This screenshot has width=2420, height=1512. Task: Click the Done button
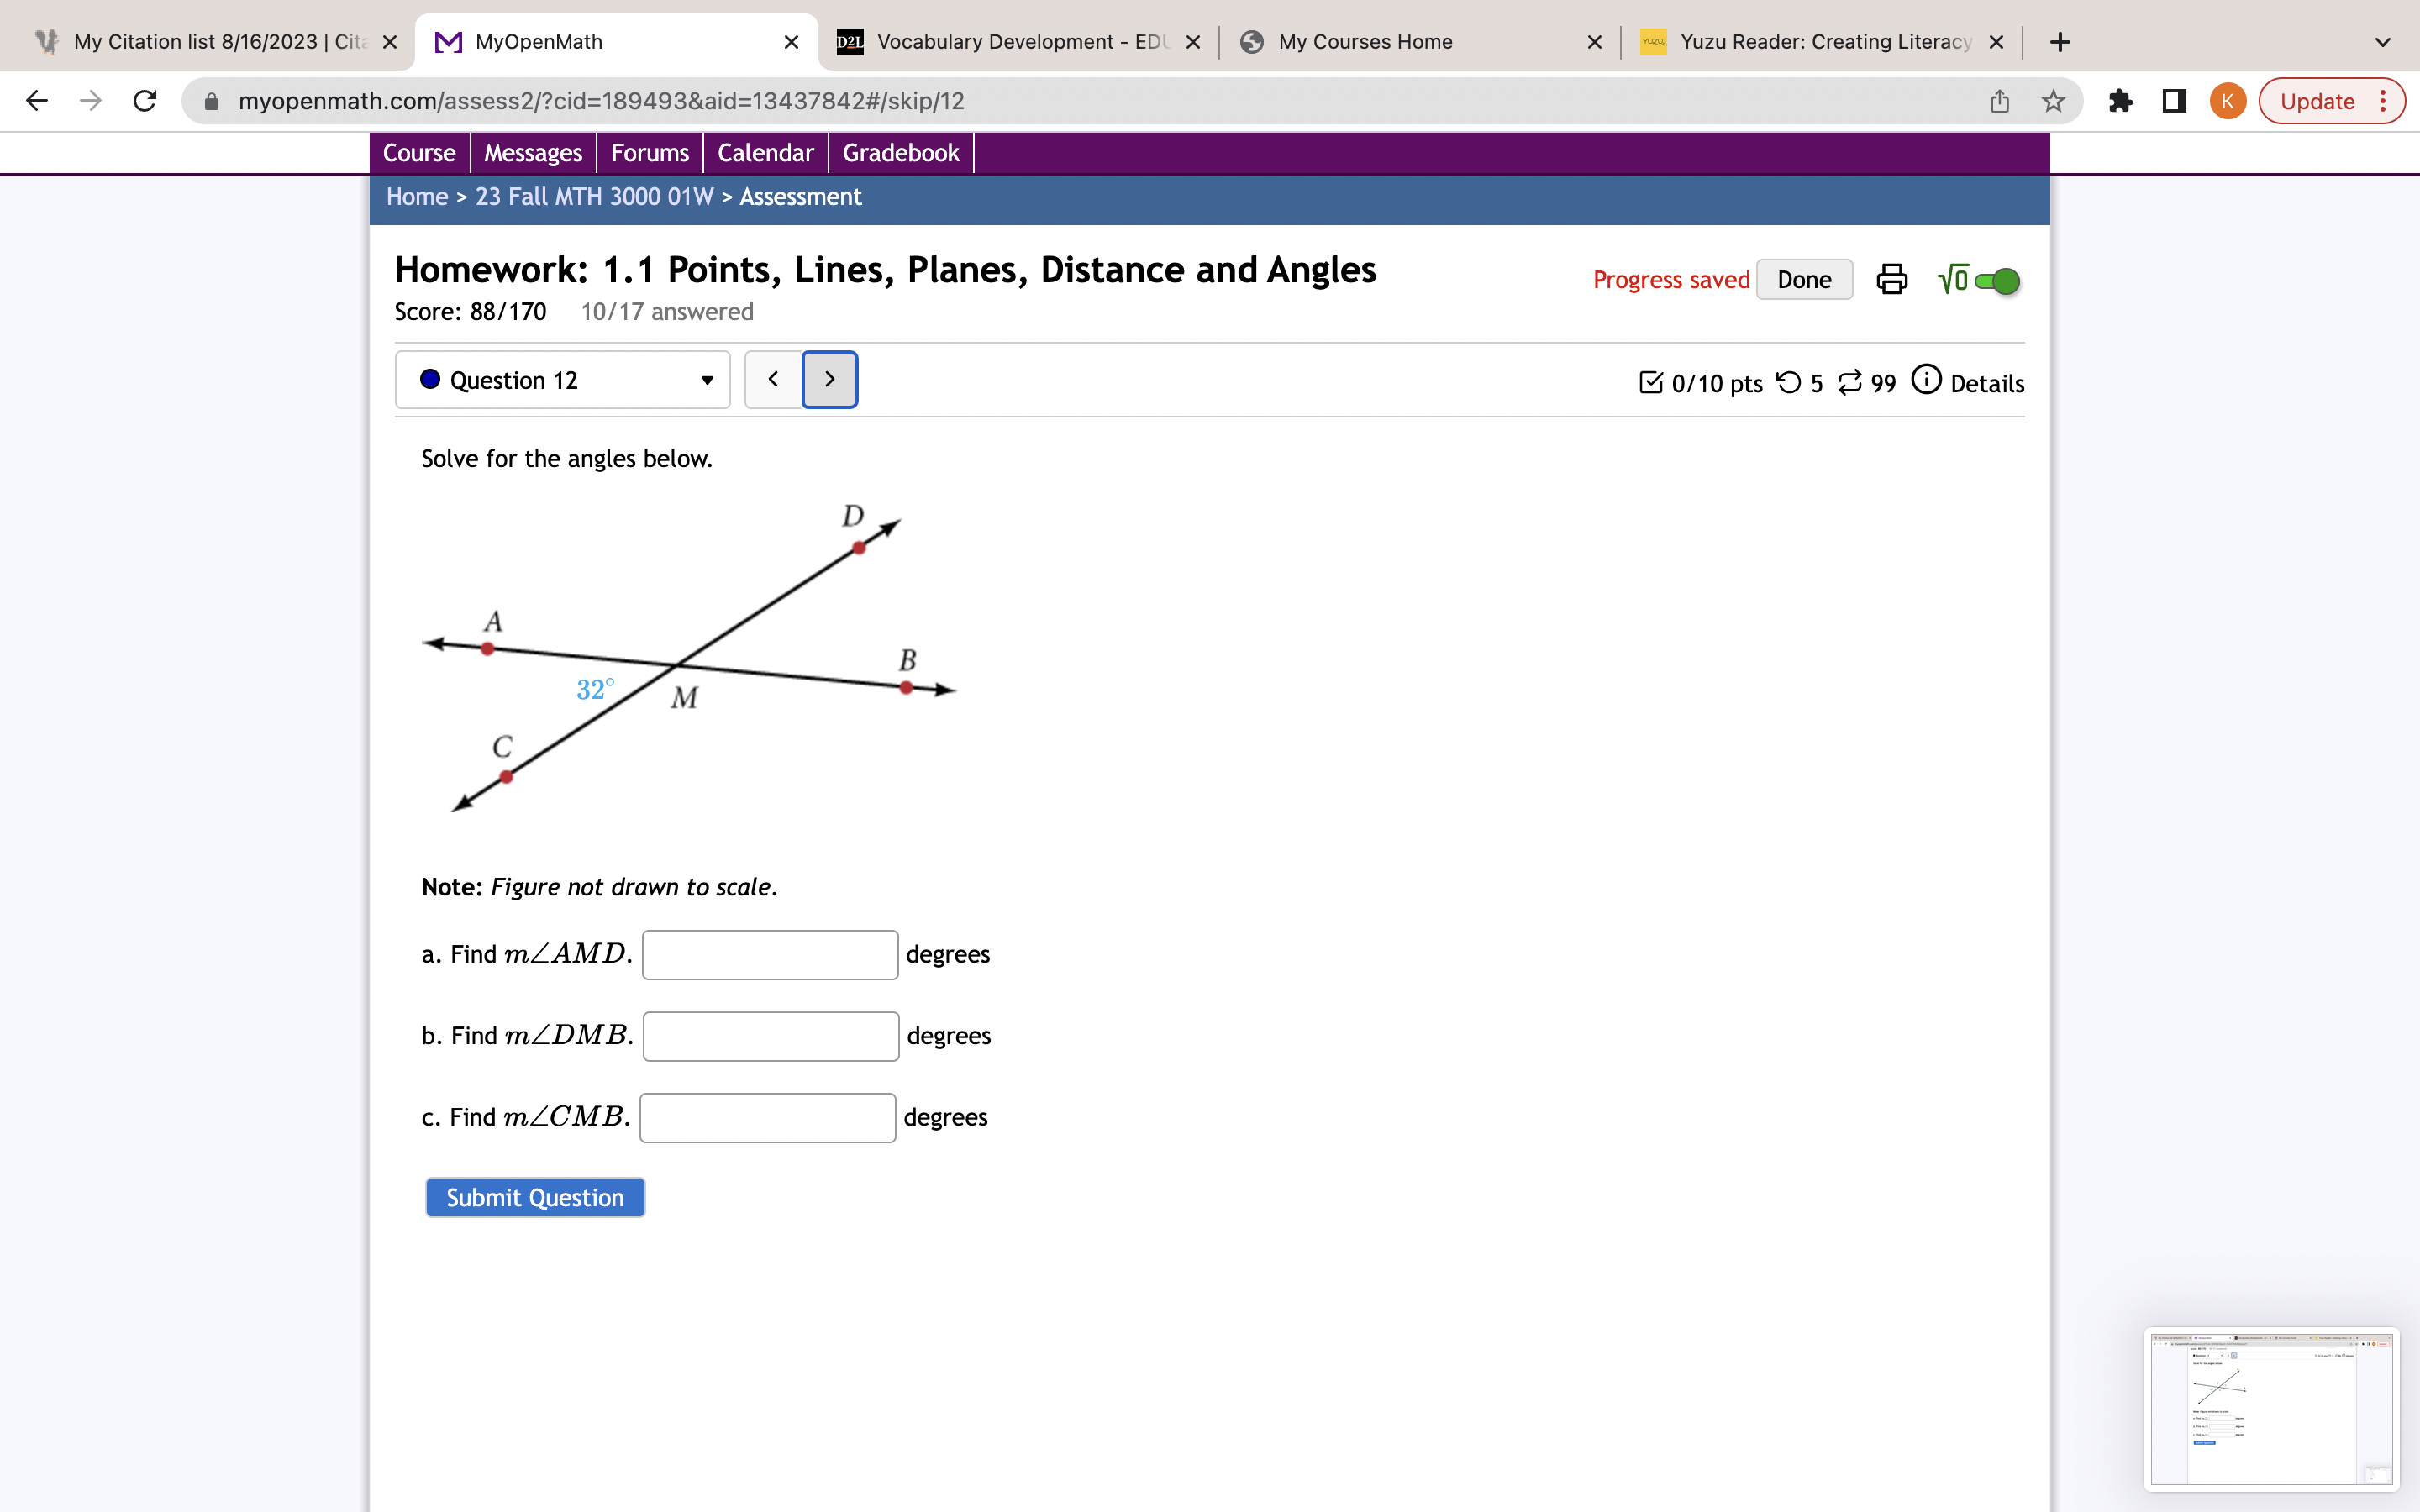(1803, 280)
